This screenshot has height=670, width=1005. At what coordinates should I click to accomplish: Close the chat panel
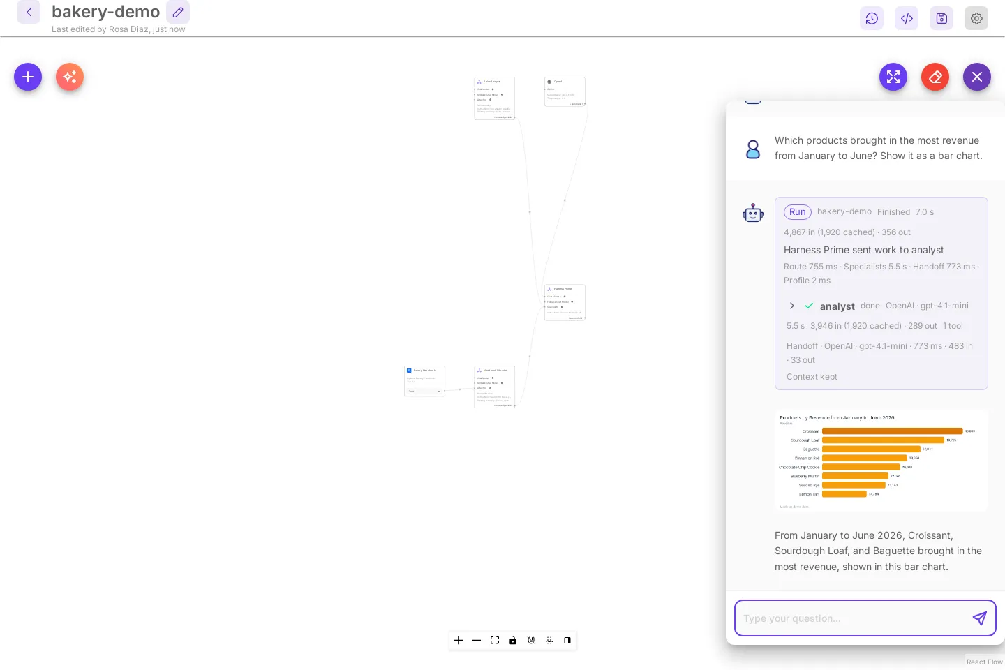click(977, 77)
